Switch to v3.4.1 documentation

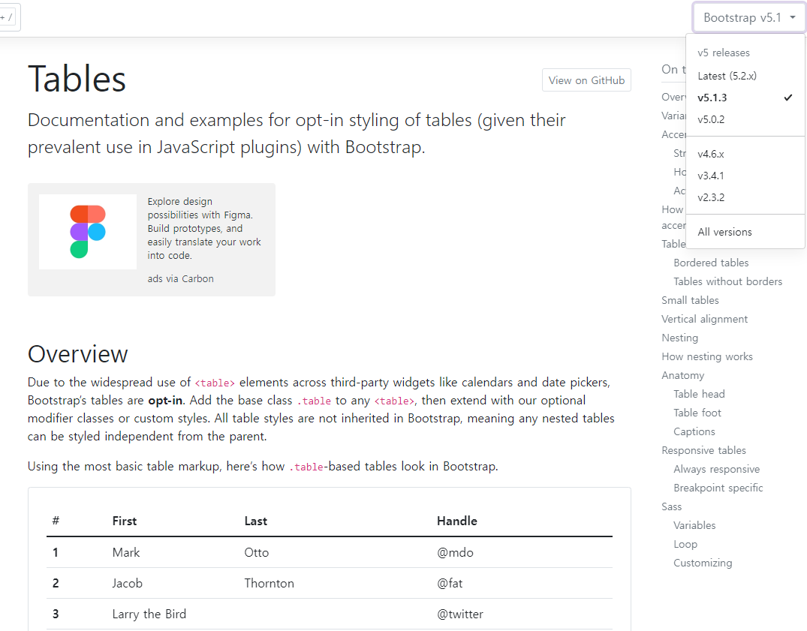click(745, 176)
